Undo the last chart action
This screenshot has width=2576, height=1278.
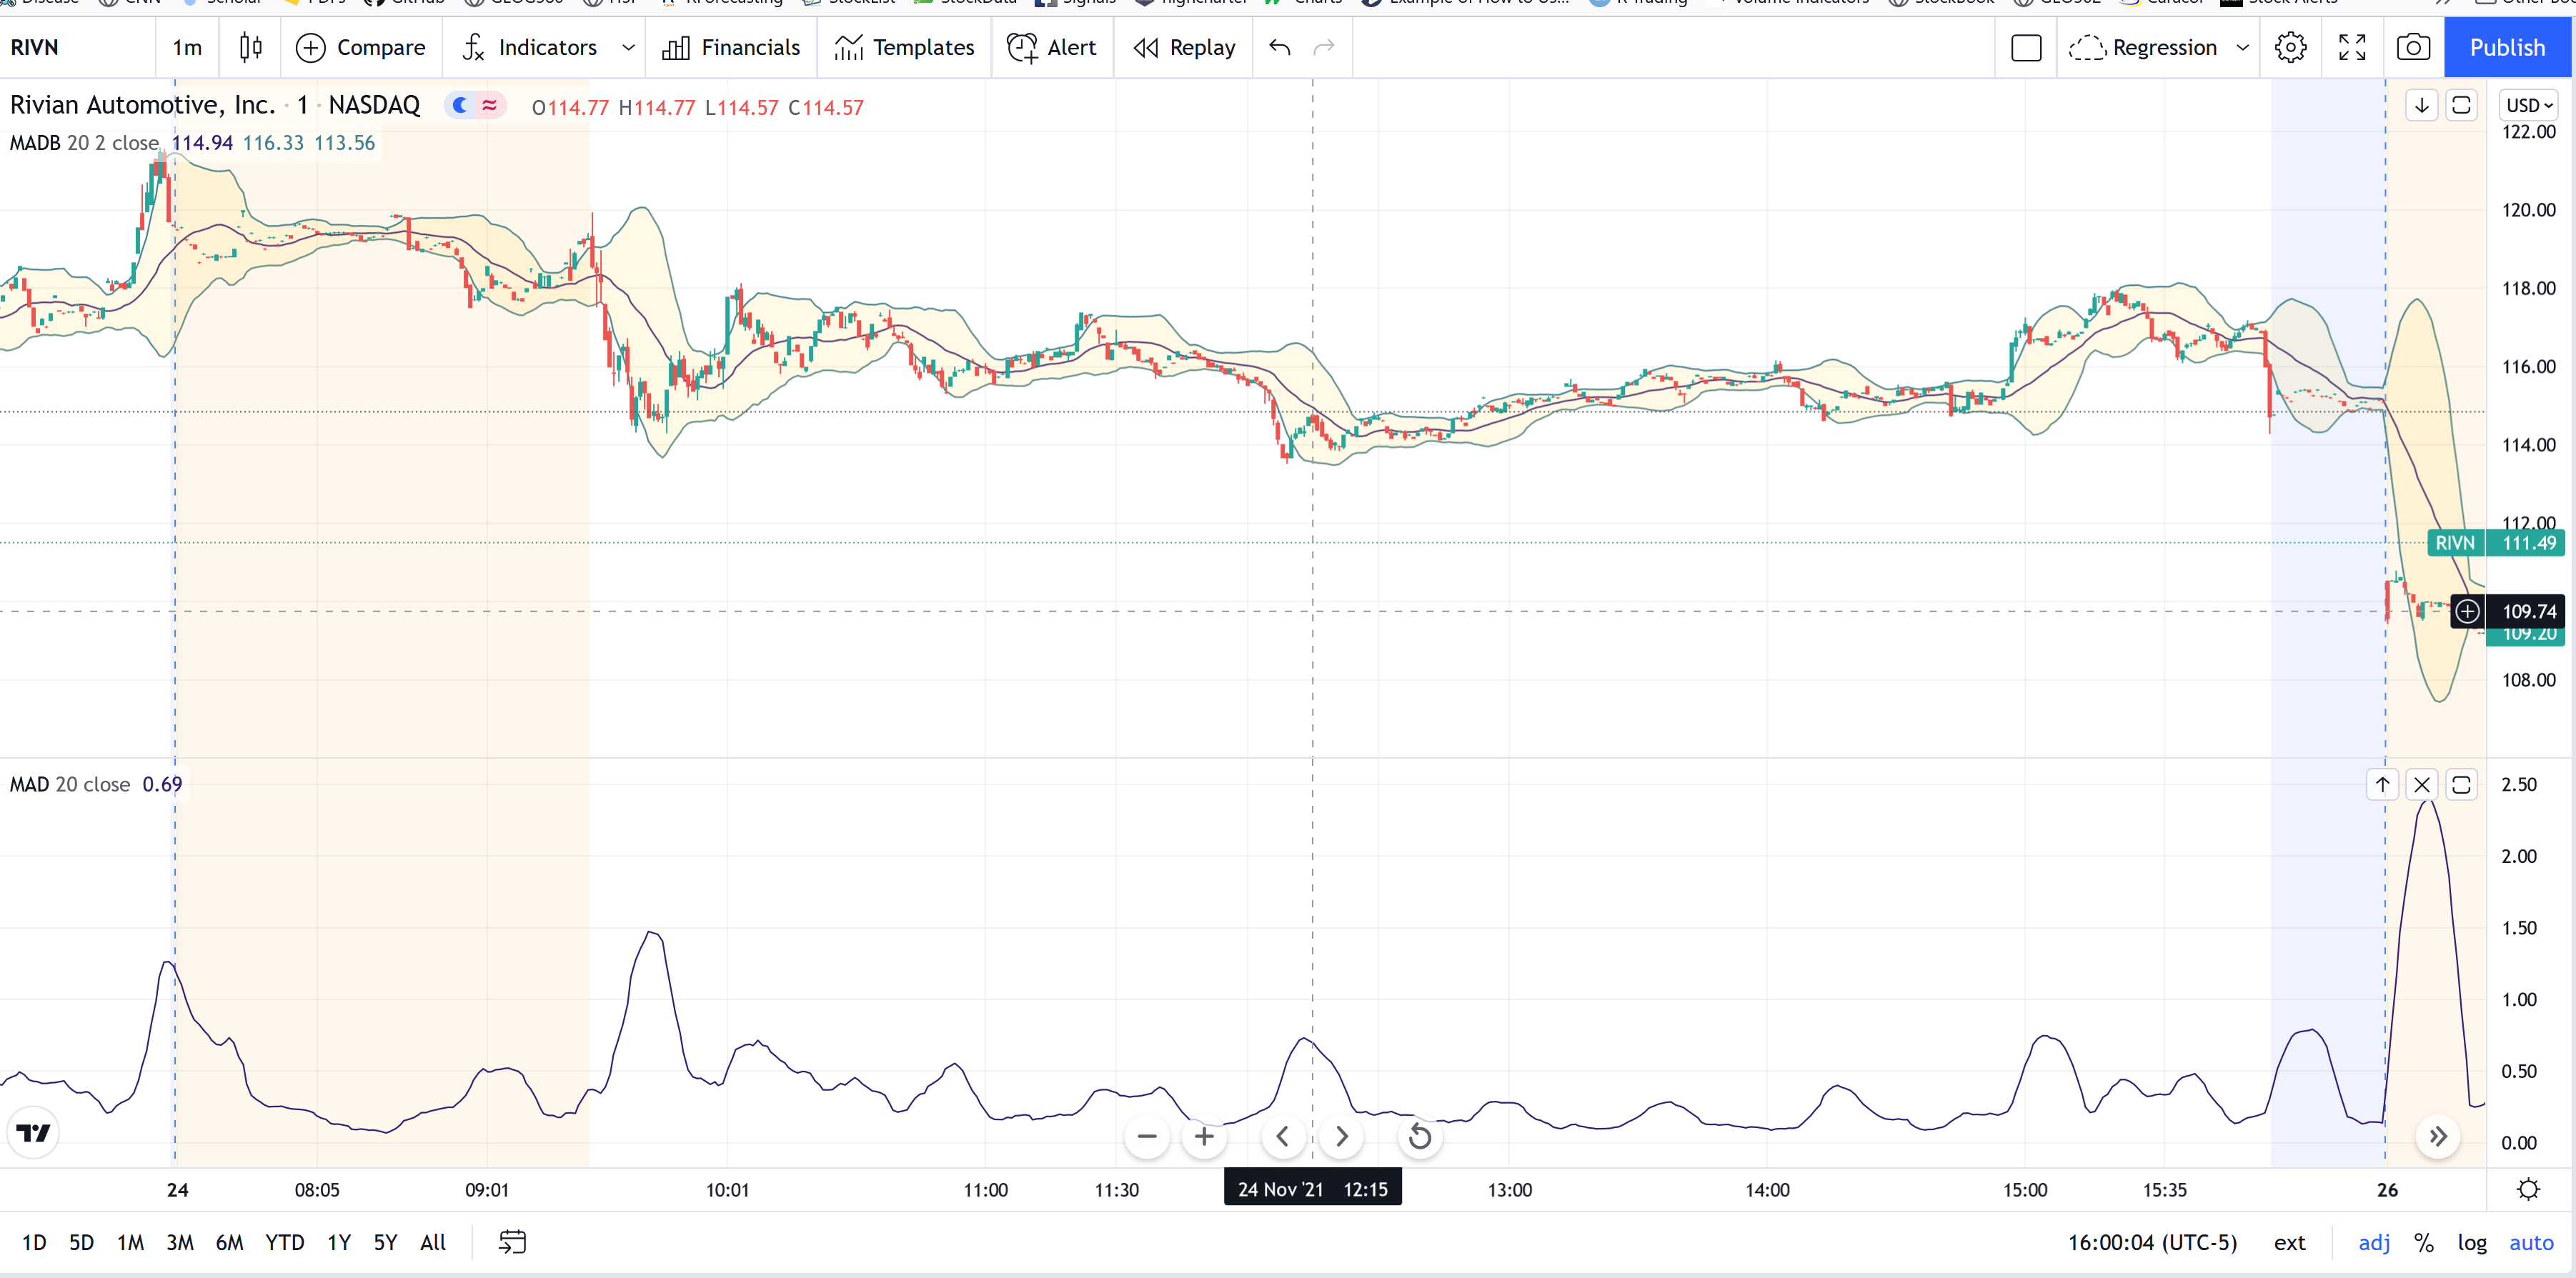1280,47
